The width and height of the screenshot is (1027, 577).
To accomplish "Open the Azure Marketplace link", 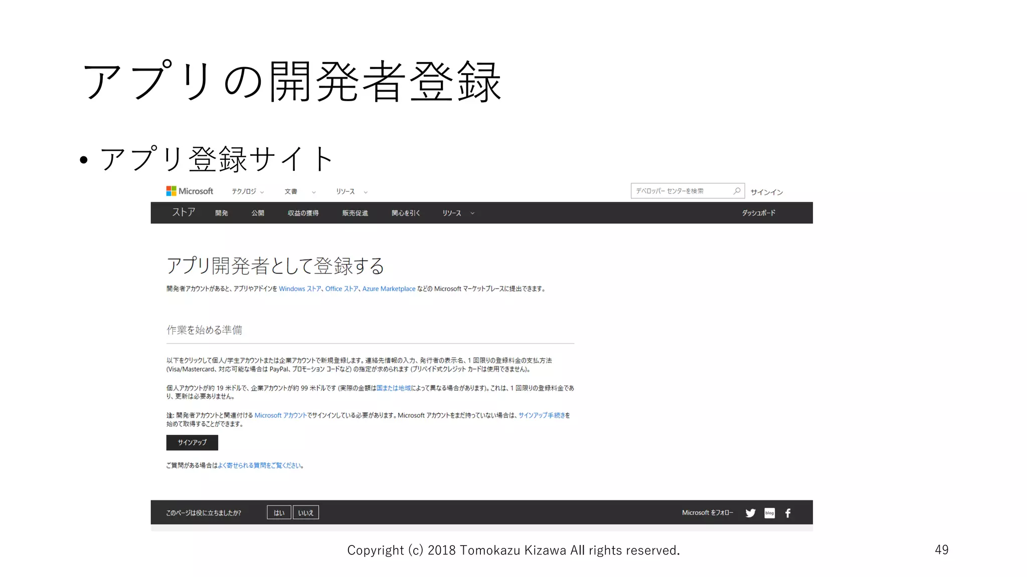I will pos(389,288).
